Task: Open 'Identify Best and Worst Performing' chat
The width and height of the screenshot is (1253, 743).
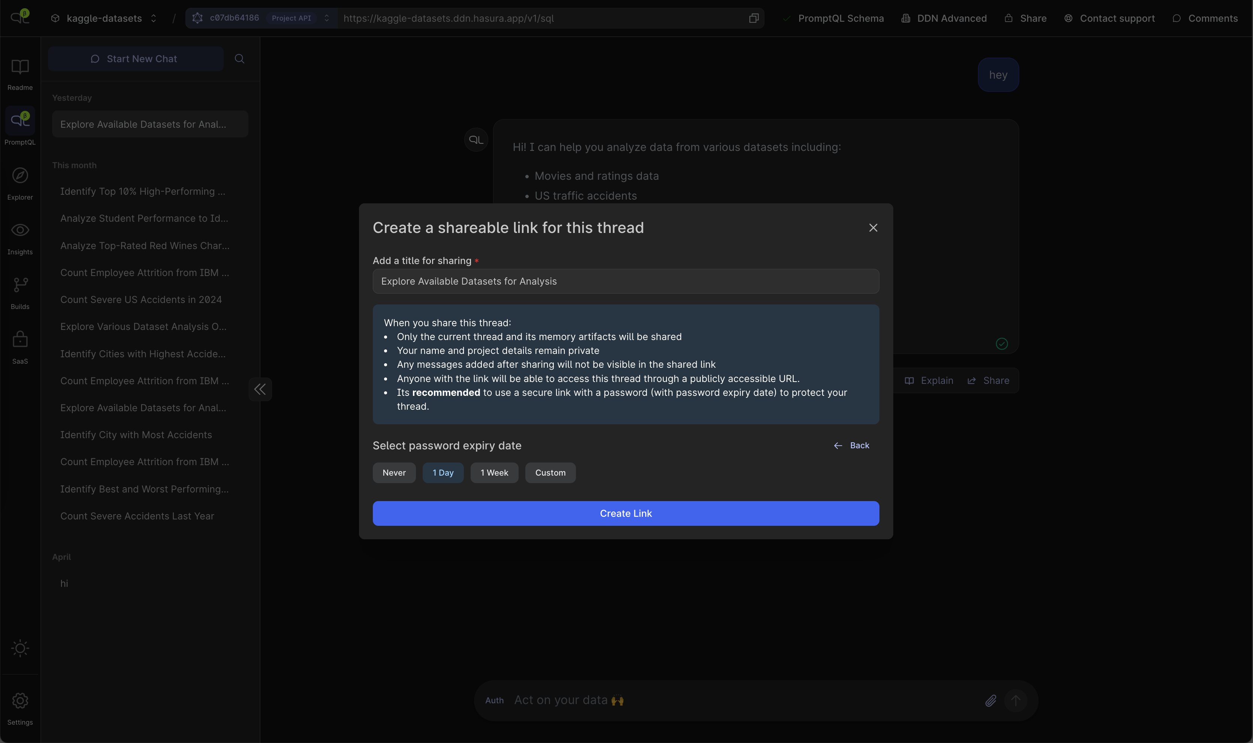Action: pyautogui.click(x=150, y=489)
